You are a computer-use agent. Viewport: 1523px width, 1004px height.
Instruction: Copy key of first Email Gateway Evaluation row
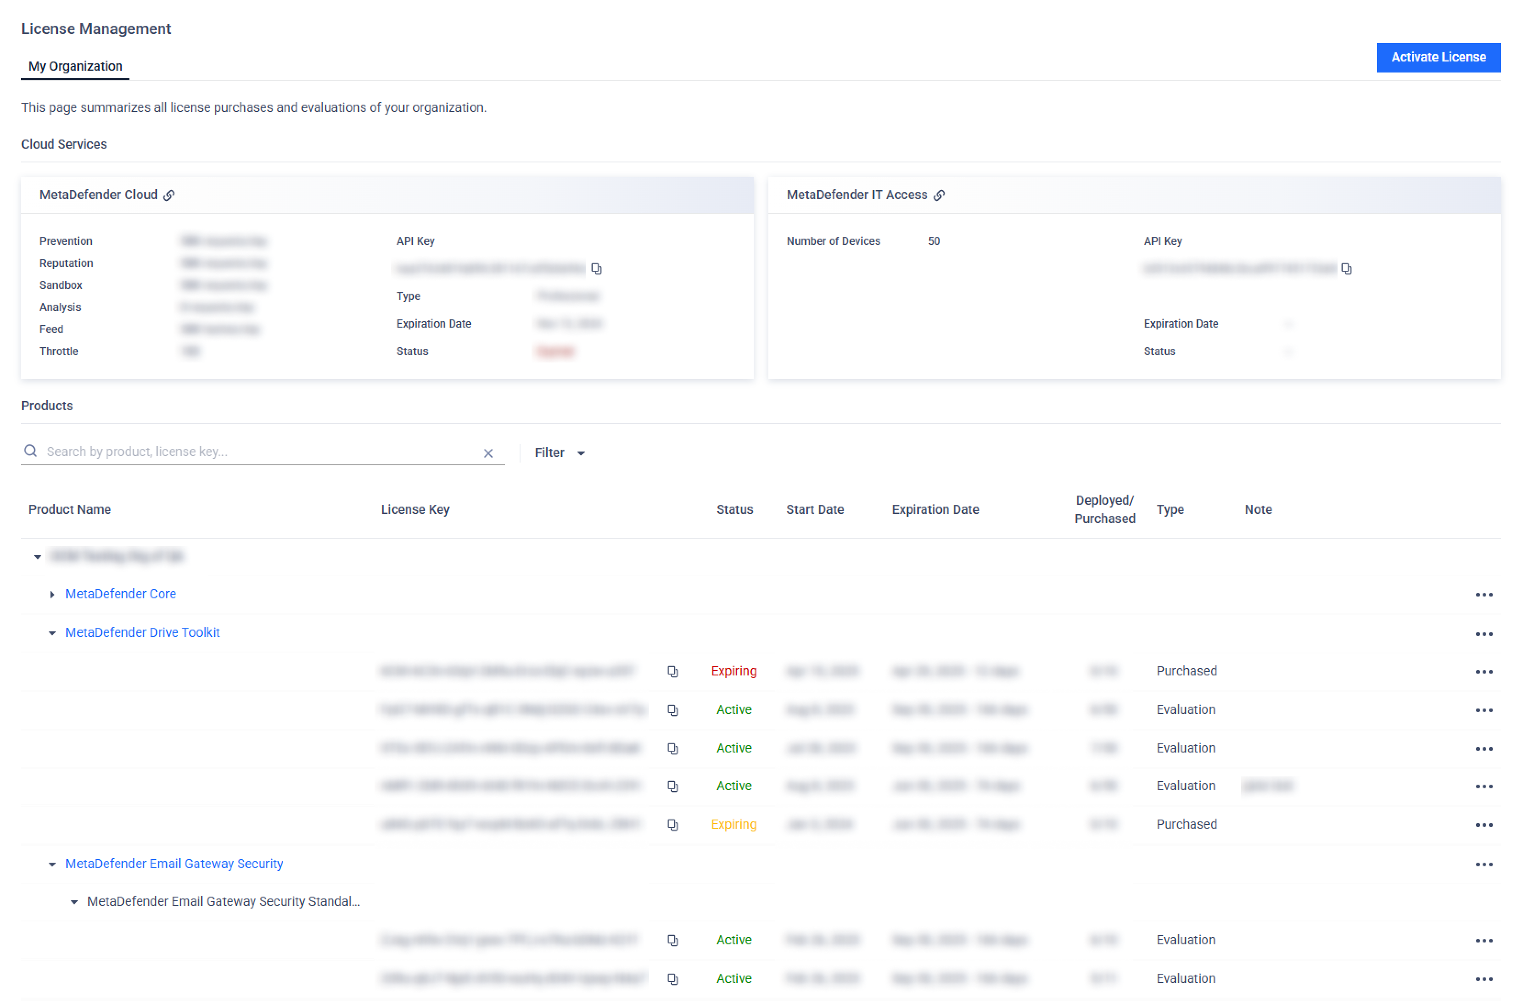click(x=672, y=940)
